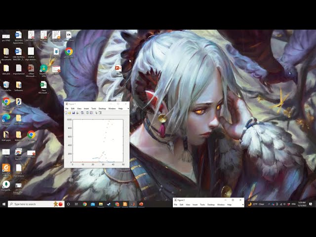Open the Edit menu in Figure 1
This screenshot has height=237, width=316.
(x=73, y=109)
